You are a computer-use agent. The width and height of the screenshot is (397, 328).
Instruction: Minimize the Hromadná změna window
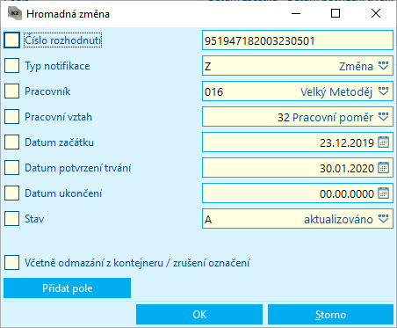pyautogui.click(x=296, y=13)
